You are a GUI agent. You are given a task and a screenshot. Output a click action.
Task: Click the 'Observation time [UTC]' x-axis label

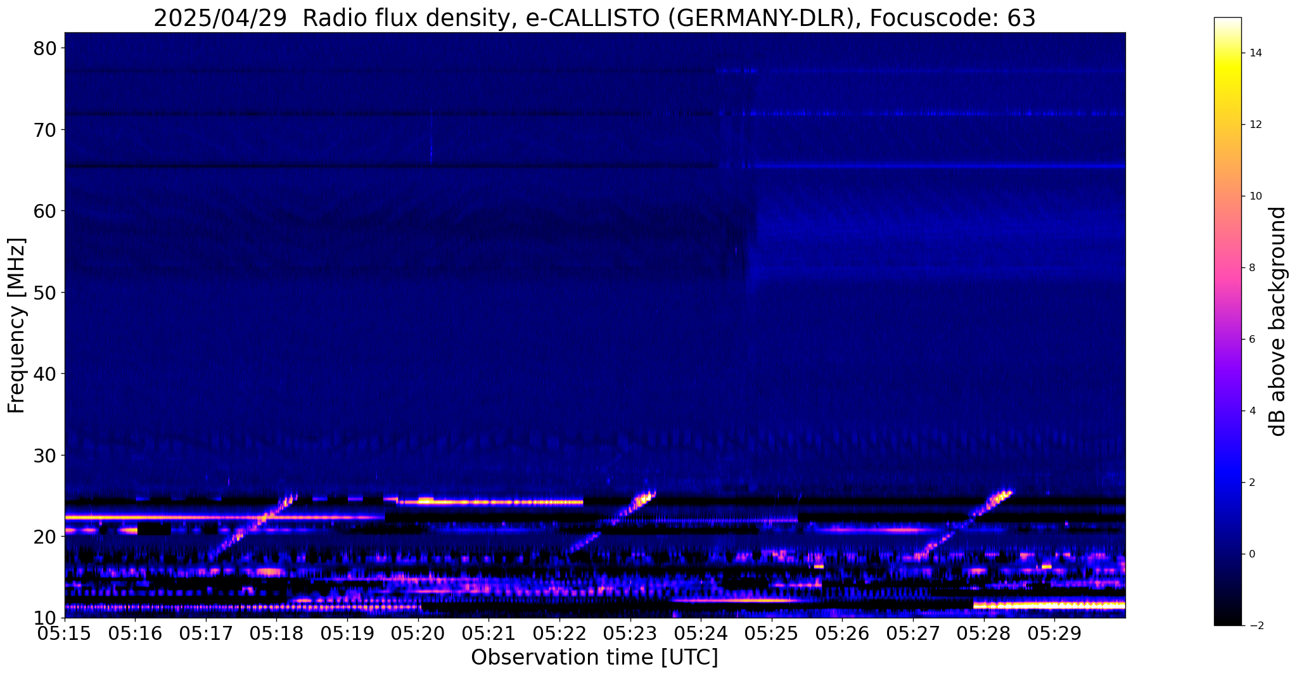pos(594,658)
